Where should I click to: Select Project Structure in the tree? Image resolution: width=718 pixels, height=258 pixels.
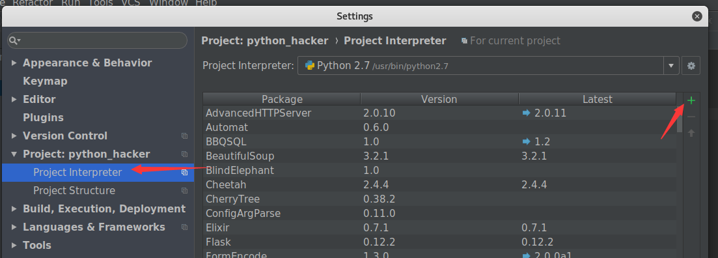point(74,191)
